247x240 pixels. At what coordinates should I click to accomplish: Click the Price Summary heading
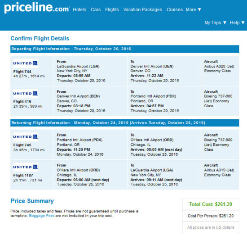pos(32,201)
